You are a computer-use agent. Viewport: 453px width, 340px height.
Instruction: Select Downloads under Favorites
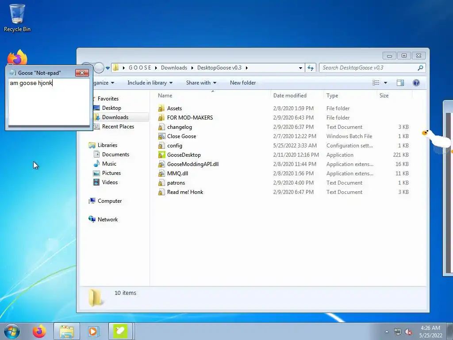coord(115,117)
